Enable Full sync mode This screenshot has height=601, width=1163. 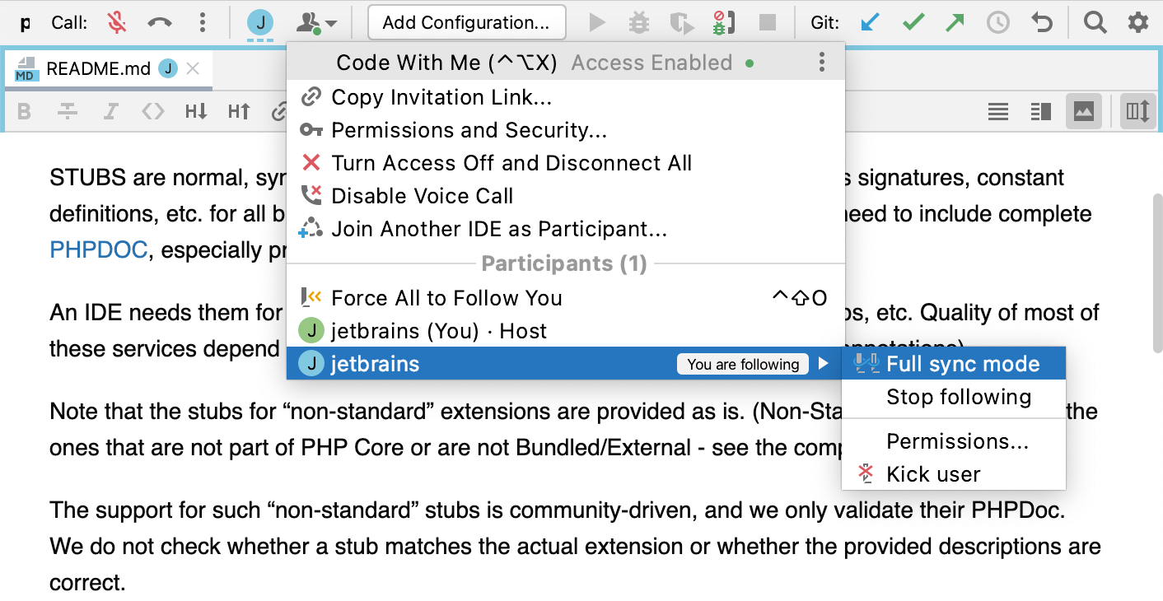[x=962, y=364]
